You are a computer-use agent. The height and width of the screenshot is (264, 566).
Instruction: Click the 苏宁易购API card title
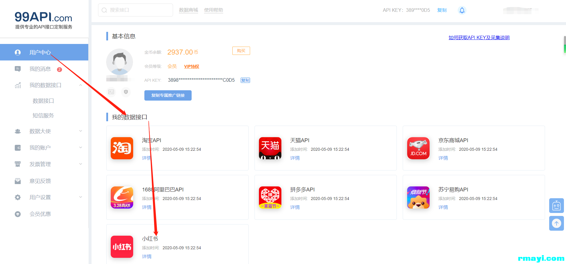click(x=453, y=190)
